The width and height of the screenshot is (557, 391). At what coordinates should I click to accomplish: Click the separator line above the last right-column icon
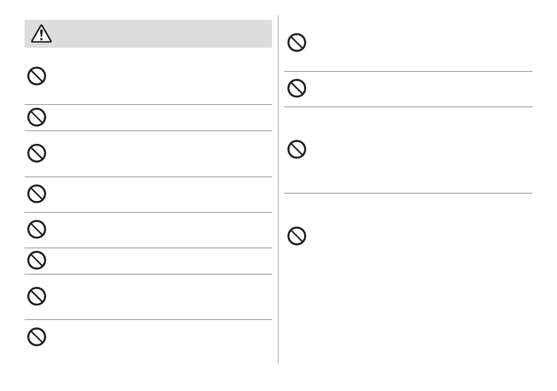pyautogui.click(x=408, y=193)
